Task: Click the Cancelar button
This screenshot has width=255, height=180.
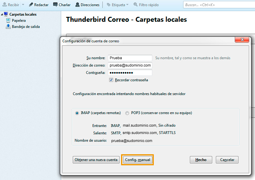Action: [x=227, y=160]
